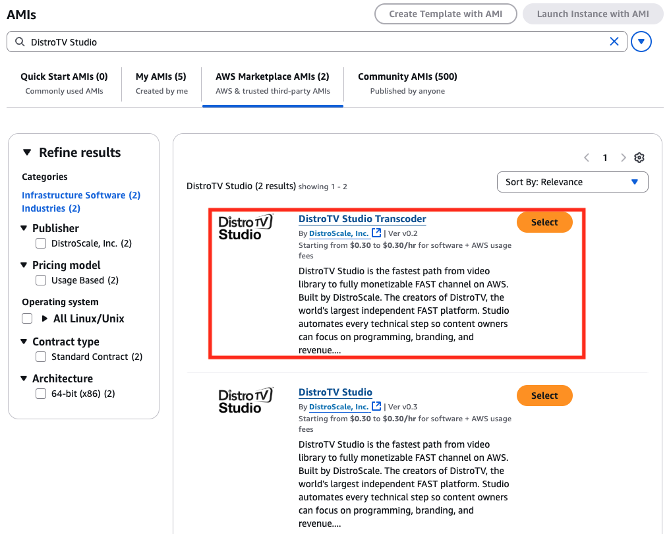This screenshot has height=534, width=669.
Task: Switch to Community AMIs tab
Action: click(407, 83)
